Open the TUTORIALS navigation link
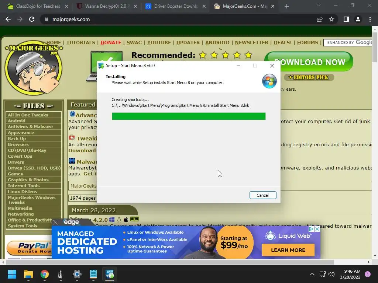The height and width of the screenshot is (283, 378). click(x=81, y=43)
